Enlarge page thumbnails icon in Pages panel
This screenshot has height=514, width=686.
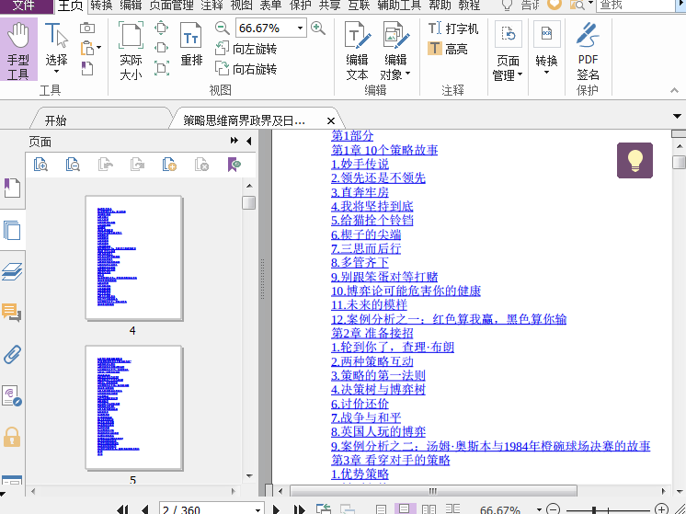point(40,165)
